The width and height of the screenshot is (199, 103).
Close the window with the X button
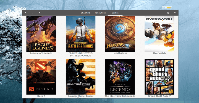25,13
